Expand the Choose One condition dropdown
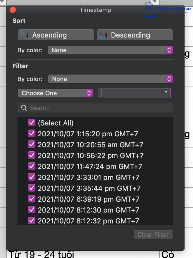 coord(55,93)
